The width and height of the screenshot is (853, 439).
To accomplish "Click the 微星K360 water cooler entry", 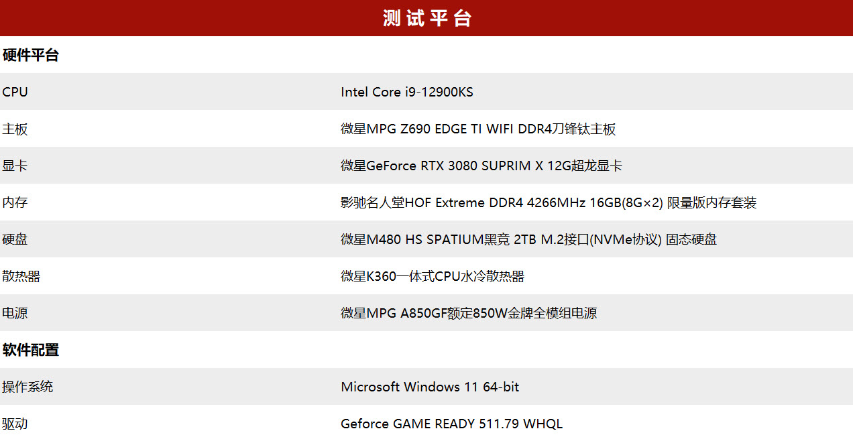I will pos(432,276).
